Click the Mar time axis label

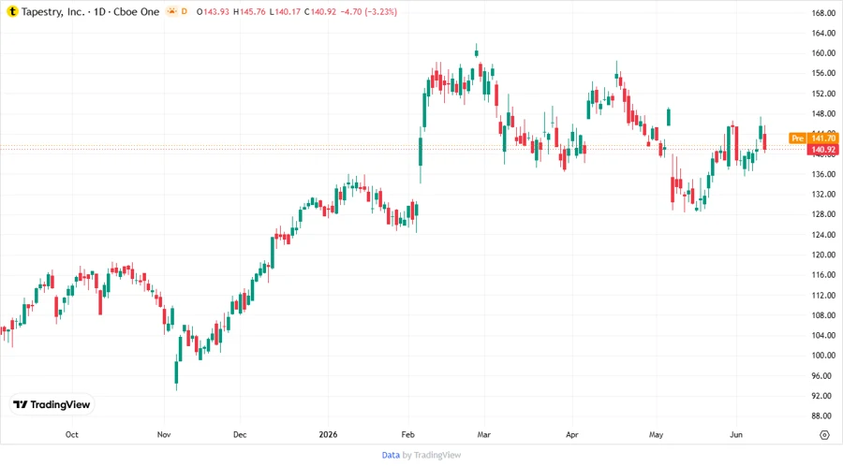484,435
